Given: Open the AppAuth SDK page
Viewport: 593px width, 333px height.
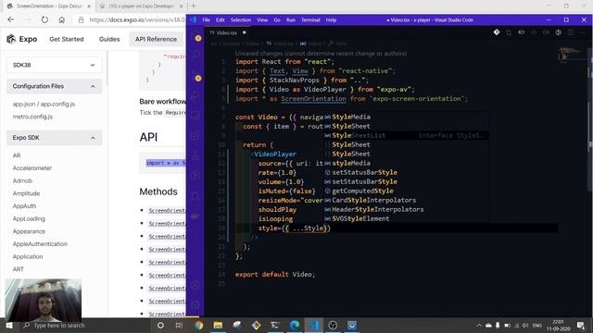Looking at the screenshot, I should 24,206.
